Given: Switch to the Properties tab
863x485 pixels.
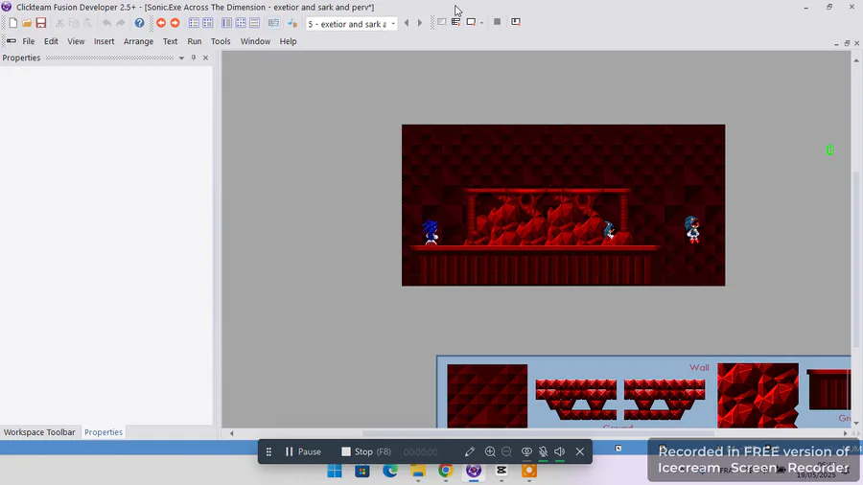Looking at the screenshot, I should coord(104,432).
